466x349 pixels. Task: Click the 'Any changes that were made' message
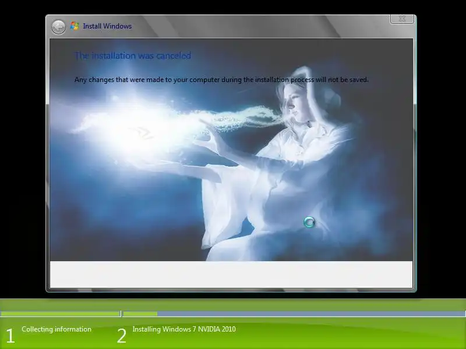point(221,80)
